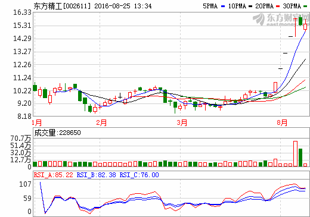
Task: Click the 13.27 price axis label
Action: 22,52
